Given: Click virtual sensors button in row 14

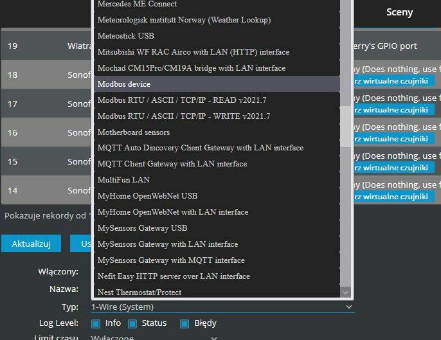Looking at the screenshot, I should (393, 197).
